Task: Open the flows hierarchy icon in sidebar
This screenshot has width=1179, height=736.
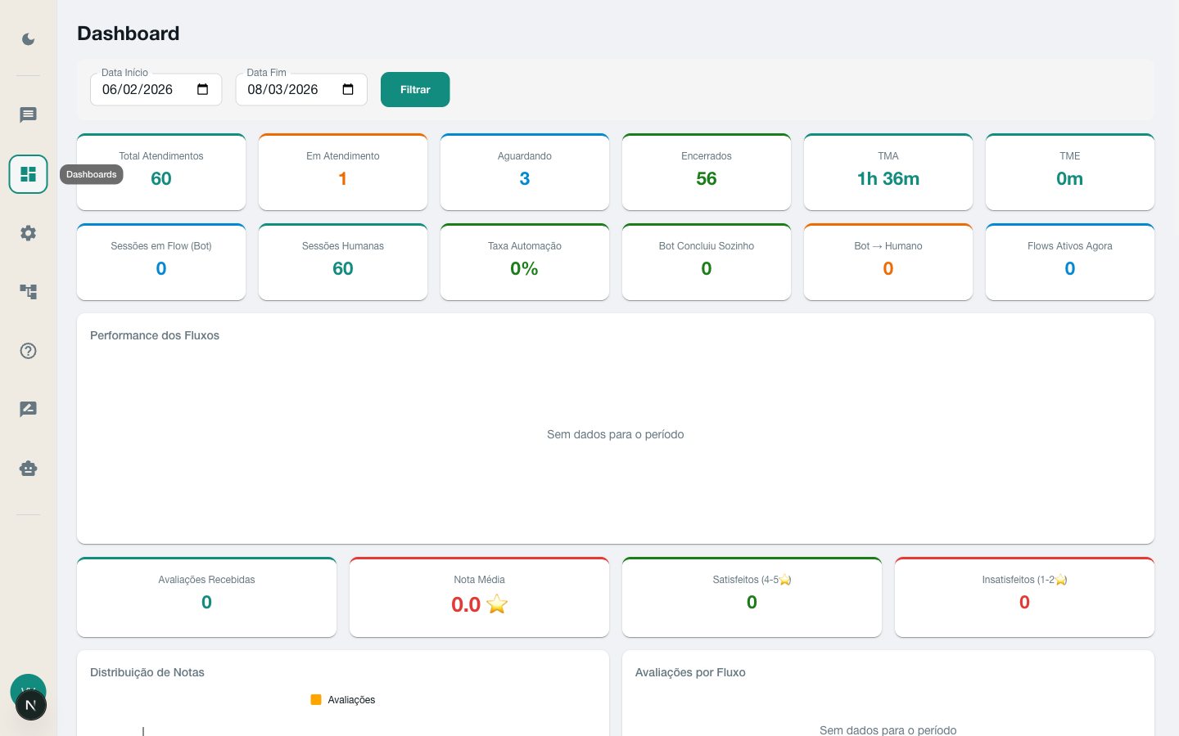Action: 28,292
